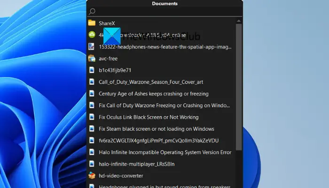Open Call_of_Duty_Warzone_Season_Four_Cover_art
Viewport: 329px width, 188px height.
(151, 82)
